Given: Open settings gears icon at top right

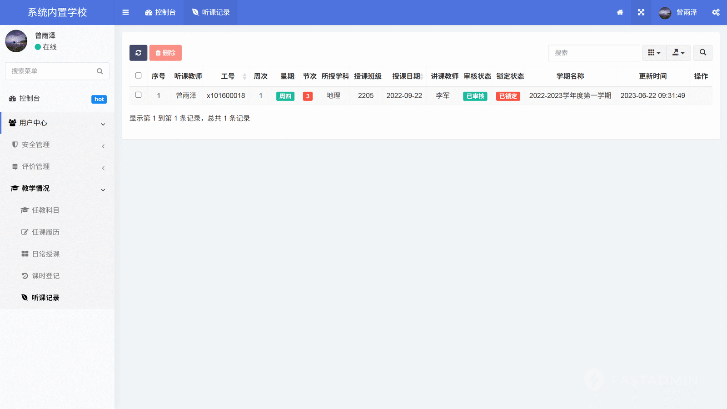Looking at the screenshot, I should coord(716,12).
